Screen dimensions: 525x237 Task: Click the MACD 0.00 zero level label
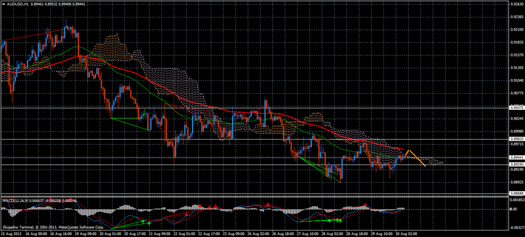514,209
